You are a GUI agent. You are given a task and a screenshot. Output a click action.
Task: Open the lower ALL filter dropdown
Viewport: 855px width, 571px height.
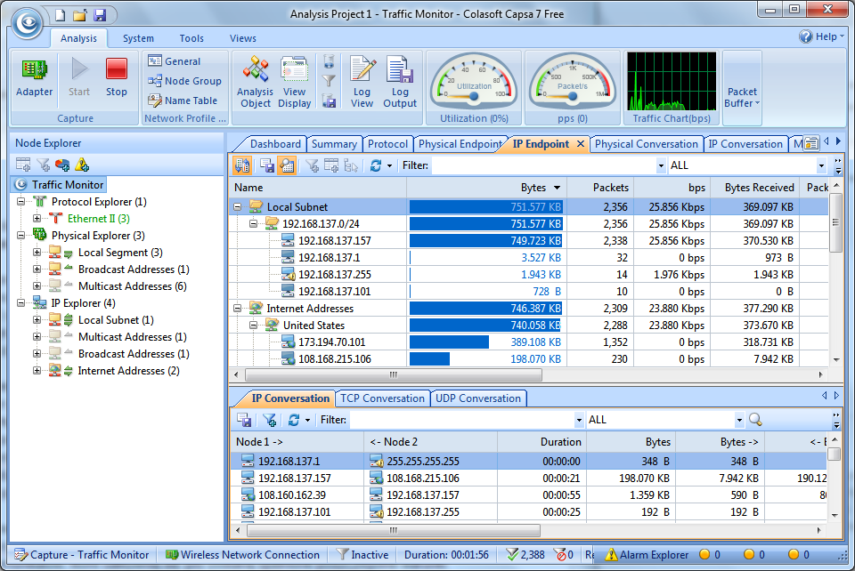click(739, 420)
